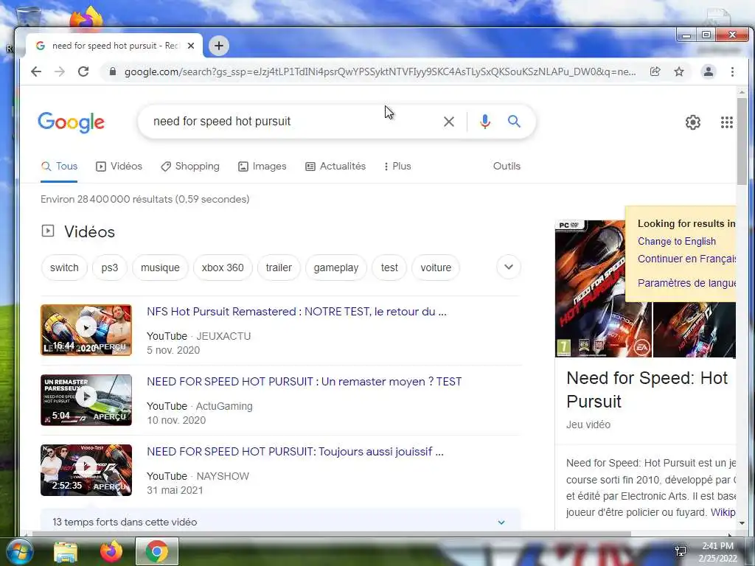Screen dimensions: 755x566
Task: Expand more filter chips with the chevron
Action: (x=509, y=267)
